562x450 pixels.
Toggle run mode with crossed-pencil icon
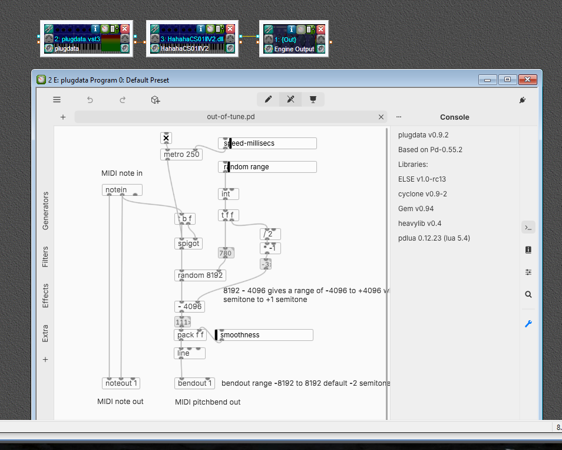(x=290, y=100)
